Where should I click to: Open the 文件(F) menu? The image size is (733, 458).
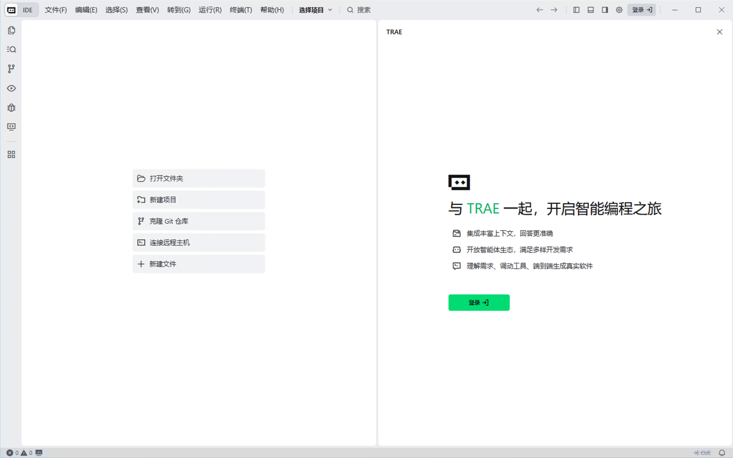point(56,10)
